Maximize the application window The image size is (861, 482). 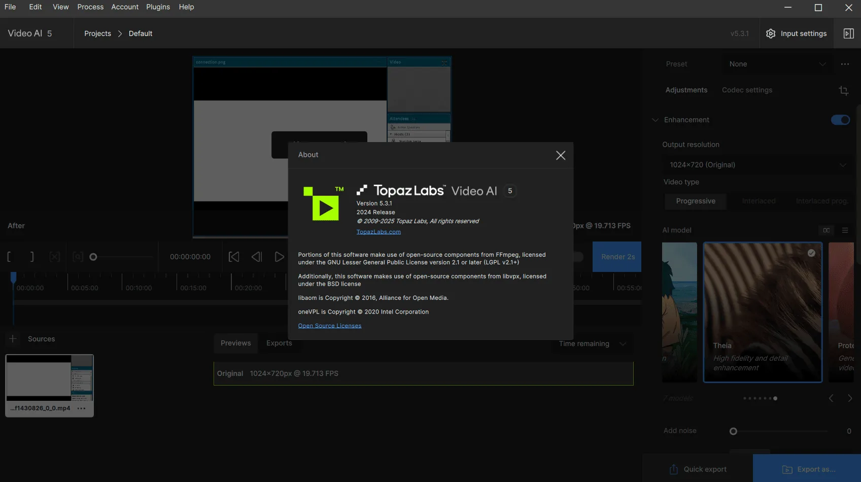(818, 7)
